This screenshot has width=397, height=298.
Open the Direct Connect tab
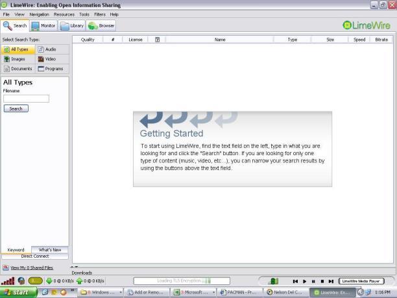click(x=35, y=256)
